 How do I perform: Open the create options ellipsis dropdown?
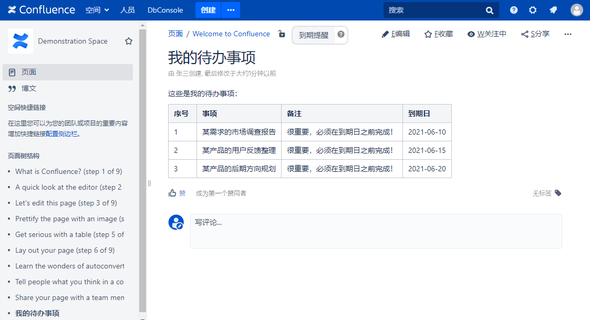231,10
